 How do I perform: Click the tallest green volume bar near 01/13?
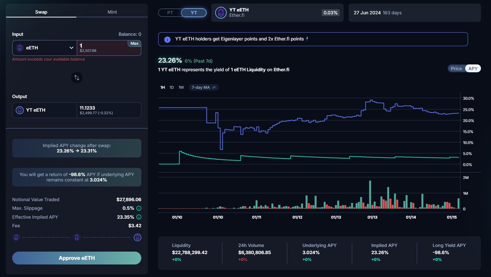click(370, 194)
